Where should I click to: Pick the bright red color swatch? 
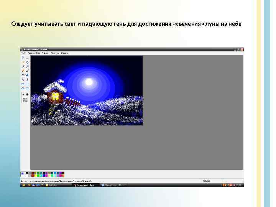point(33,176)
